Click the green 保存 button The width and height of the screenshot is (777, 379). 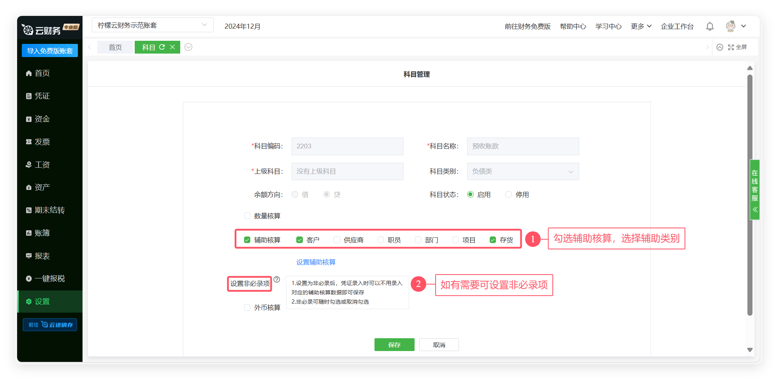click(394, 345)
